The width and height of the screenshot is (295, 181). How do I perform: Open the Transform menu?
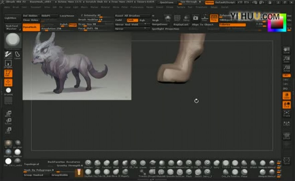(201, 7)
